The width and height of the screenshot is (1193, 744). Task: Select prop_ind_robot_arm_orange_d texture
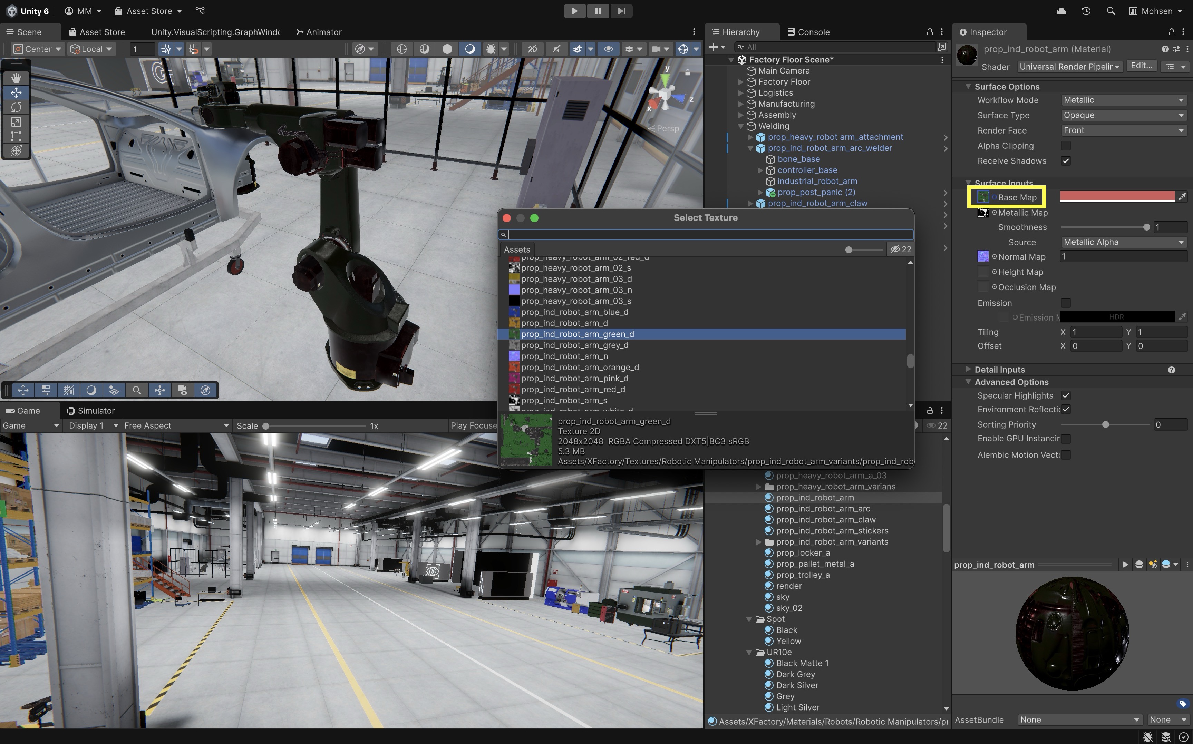coord(580,367)
